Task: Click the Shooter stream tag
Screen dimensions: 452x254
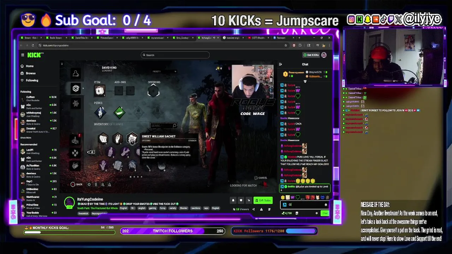Action: [184, 208]
